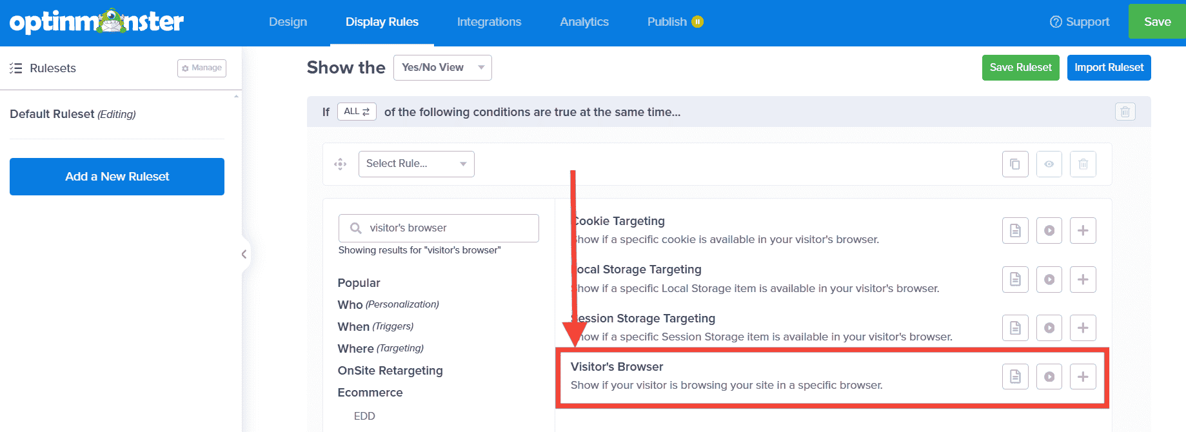Screen dimensions: 1186x432
Task: Toggle the Publish pause status indicator
Action: pyautogui.click(x=697, y=22)
